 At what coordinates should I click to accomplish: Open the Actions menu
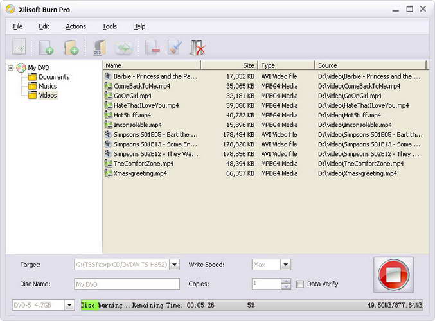tap(76, 26)
